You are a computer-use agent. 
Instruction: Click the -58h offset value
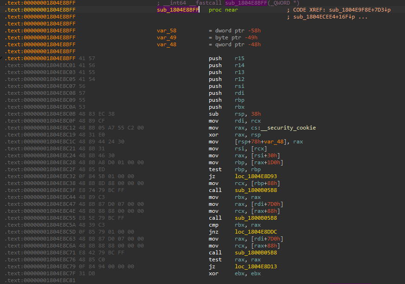coord(254,31)
